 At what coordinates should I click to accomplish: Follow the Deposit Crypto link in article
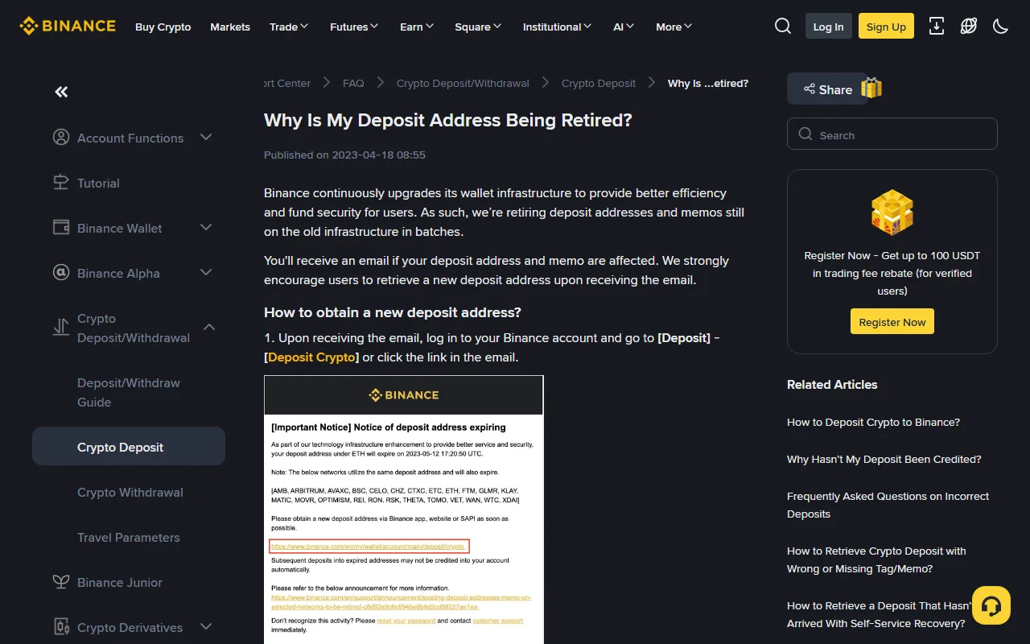311,357
